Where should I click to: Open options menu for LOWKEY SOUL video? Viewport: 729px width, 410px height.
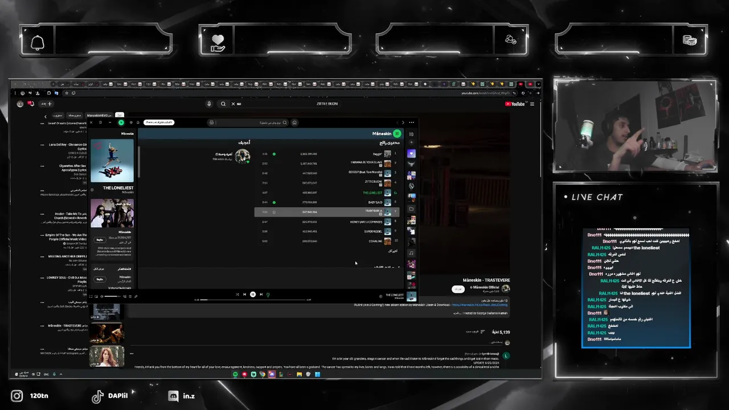coord(42,277)
